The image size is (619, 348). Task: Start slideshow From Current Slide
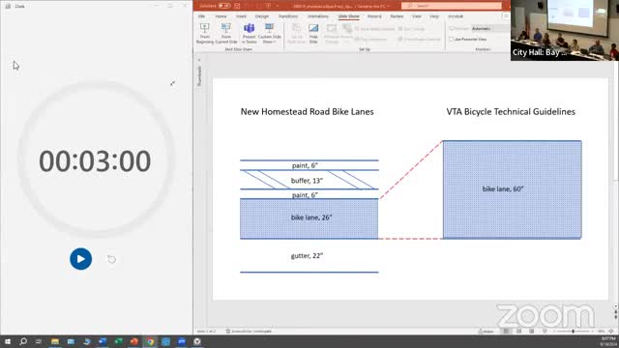coord(226,34)
